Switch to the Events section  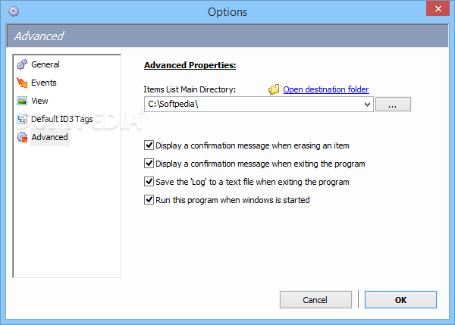[44, 83]
